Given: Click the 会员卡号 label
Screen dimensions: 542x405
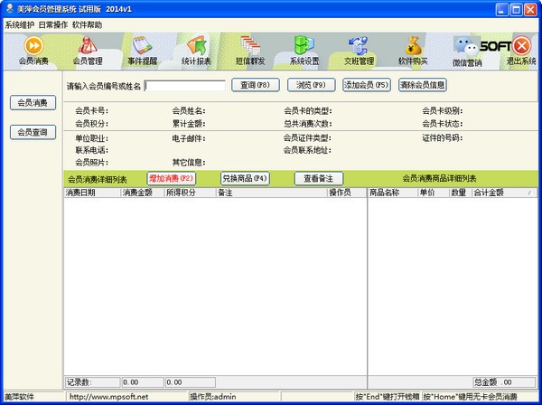Looking at the screenshot, I should tap(91, 111).
